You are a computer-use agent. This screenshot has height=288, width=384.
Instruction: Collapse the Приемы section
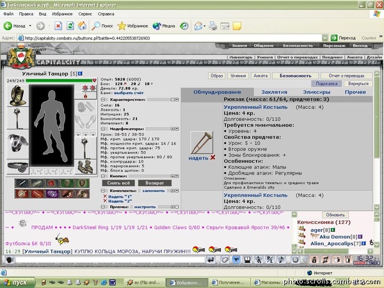103,207
